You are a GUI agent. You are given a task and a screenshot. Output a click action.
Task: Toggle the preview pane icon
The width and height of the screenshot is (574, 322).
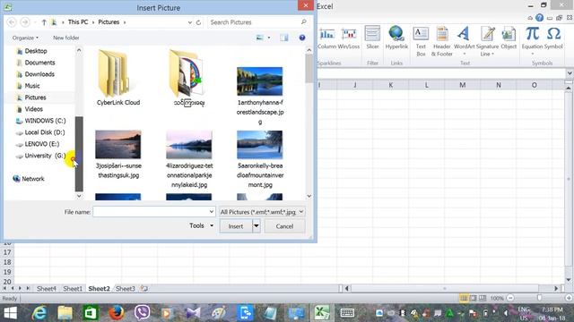coord(284,38)
